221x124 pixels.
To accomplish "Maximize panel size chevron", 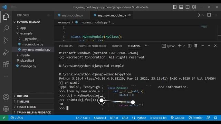I will click(209, 45).
